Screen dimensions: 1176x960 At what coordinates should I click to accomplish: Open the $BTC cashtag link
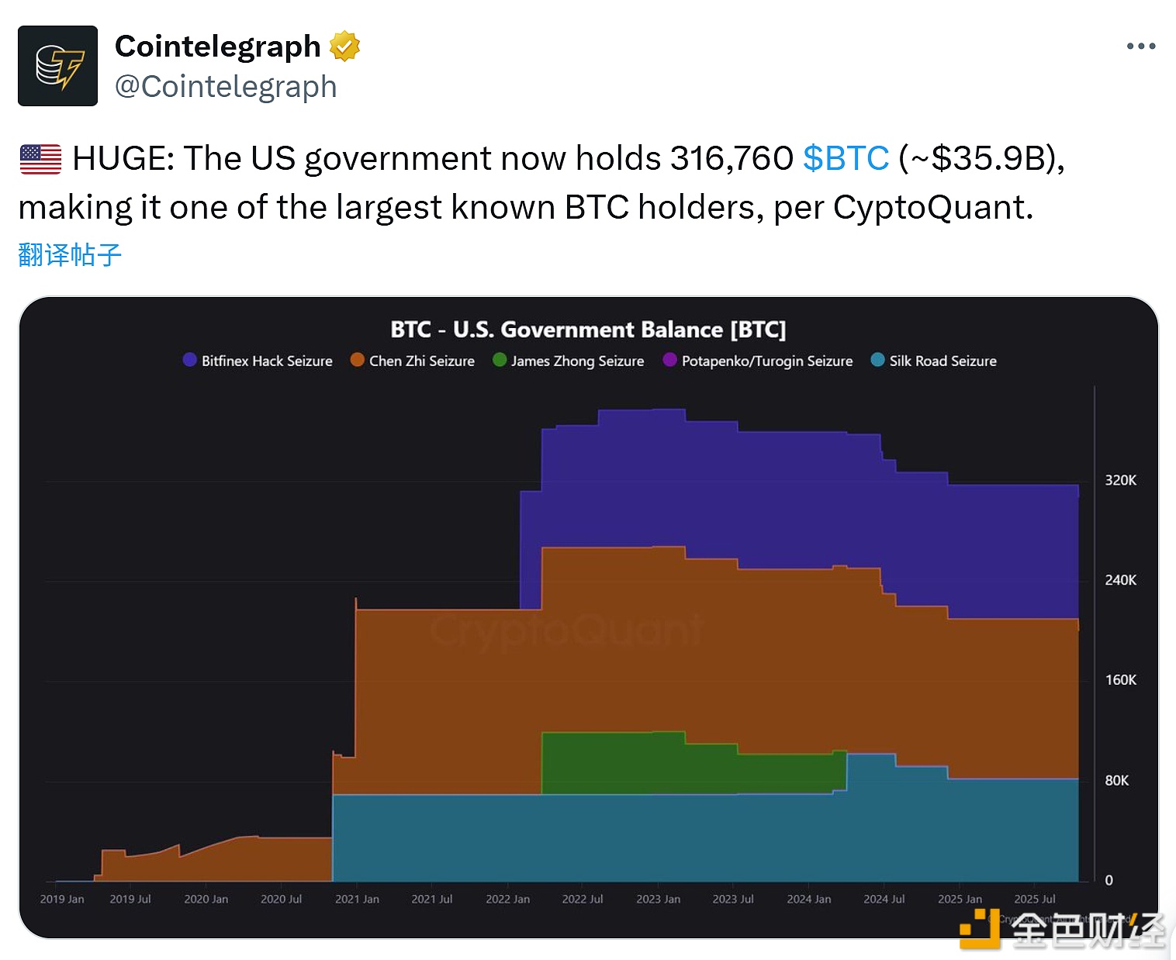point(846,158)
